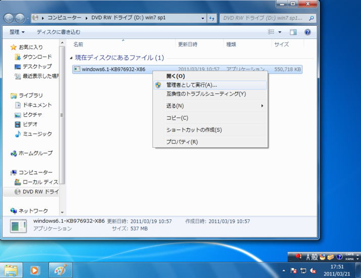
Task: Run file as administrator from context menu
Action: [x=210, y=85]
